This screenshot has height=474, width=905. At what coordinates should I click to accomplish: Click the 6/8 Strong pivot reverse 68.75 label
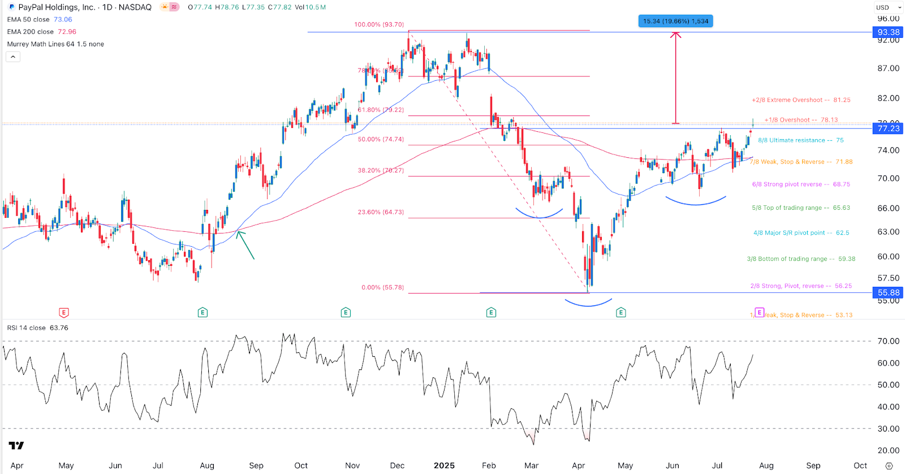[x=801, y=184]
